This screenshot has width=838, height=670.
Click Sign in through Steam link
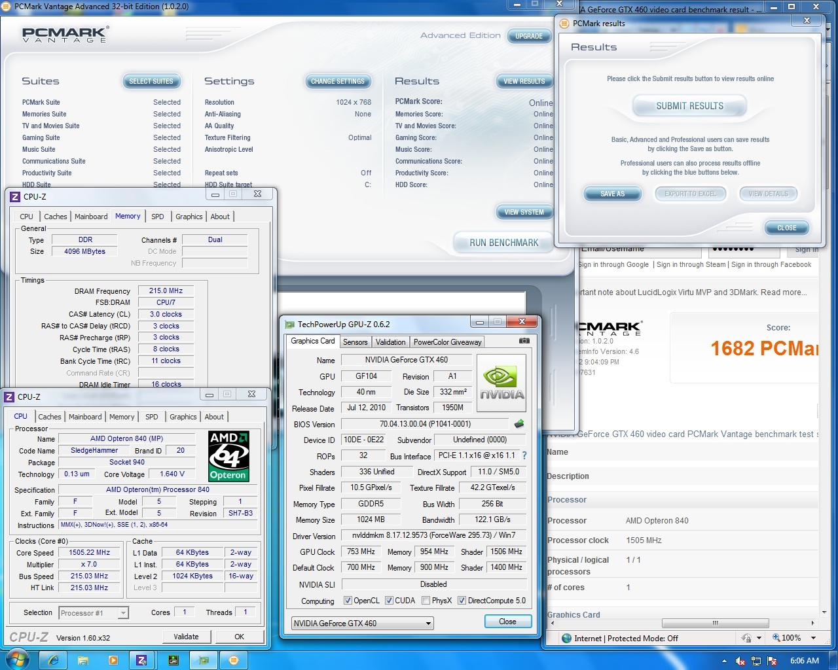(691, 264)
